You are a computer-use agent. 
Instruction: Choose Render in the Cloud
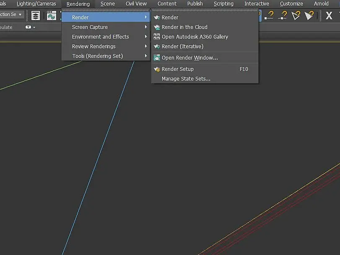click(x=205, y=27)
